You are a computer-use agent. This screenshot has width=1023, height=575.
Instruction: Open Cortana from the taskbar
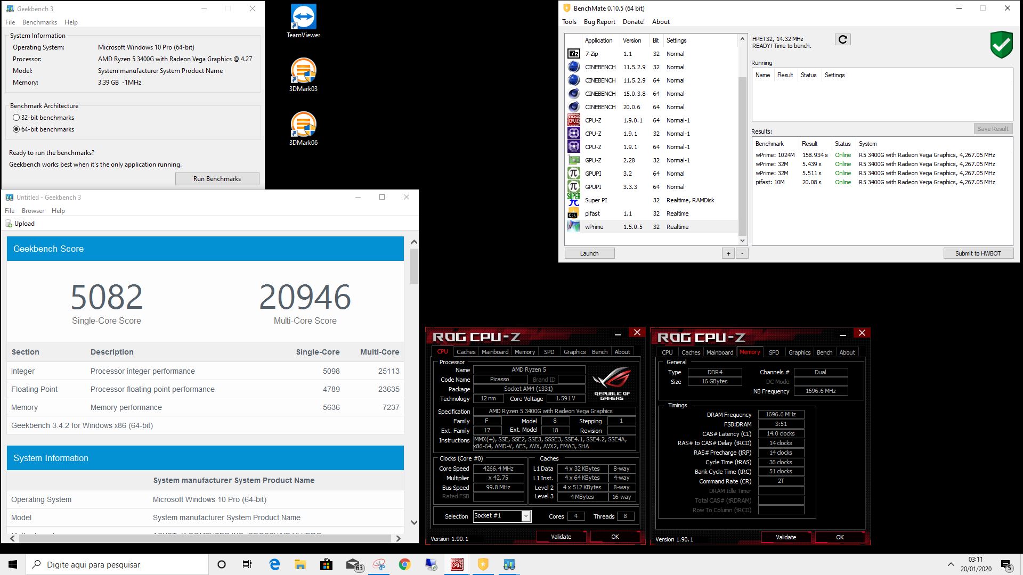(222, 564)
